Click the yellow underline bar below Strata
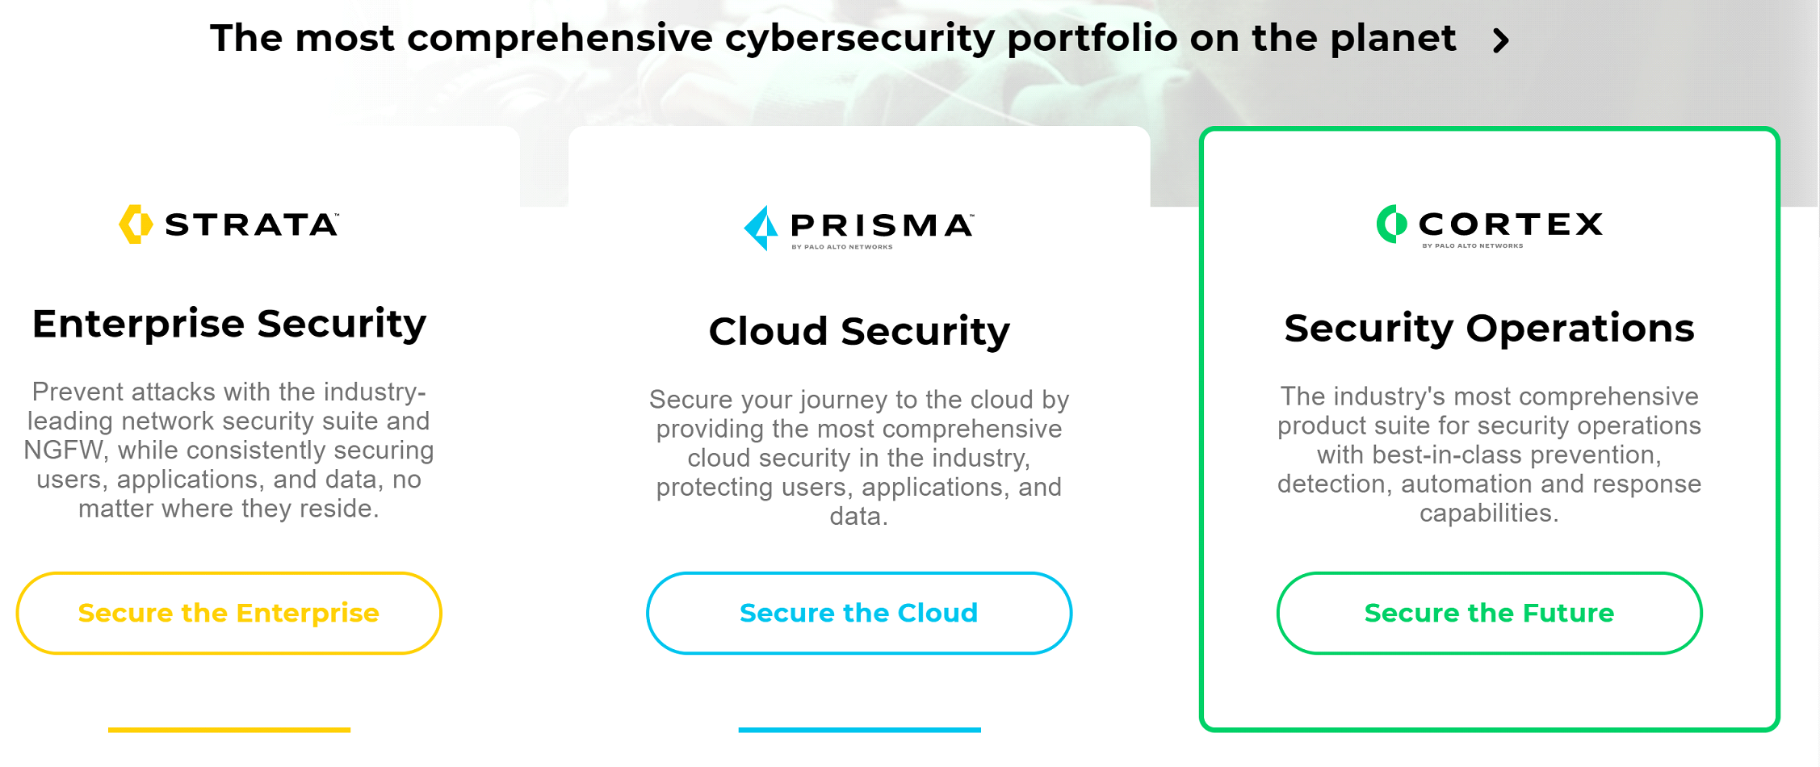The width and height of the screenshot is (1820, 767). [229, 730]
